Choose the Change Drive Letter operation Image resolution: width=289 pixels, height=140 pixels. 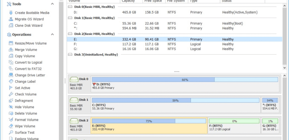pos(30,75)
